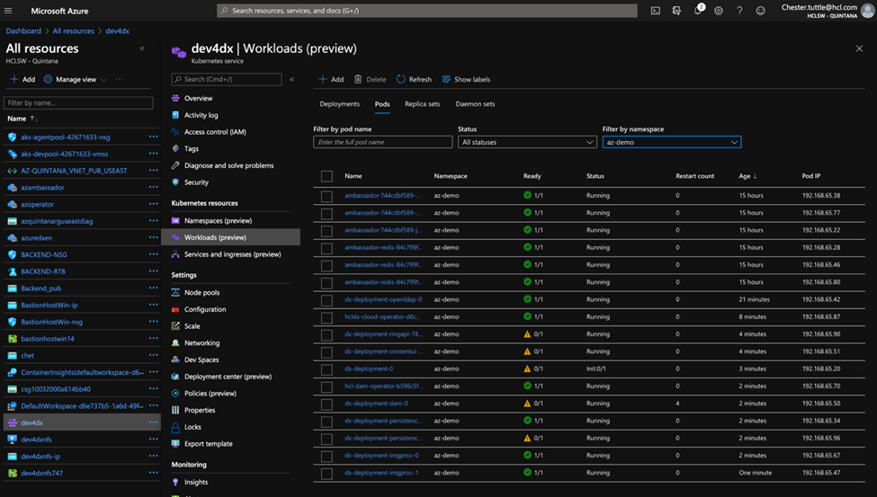Check the dx-deployment-ringapi pod checkbox
This screenshot has width=877, height=497.
click(x=327, y=335)
